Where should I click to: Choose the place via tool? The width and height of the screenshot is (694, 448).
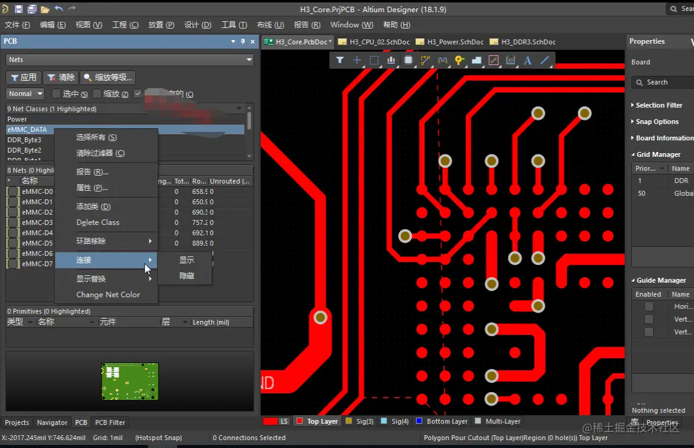click(459, 60)
